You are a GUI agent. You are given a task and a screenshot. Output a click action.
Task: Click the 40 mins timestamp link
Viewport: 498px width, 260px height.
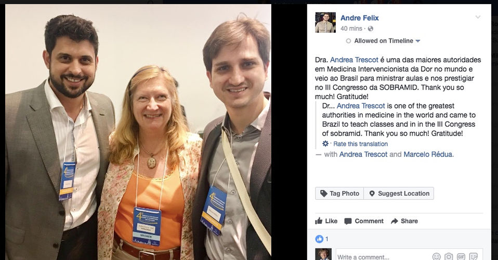tap(351, 29)
